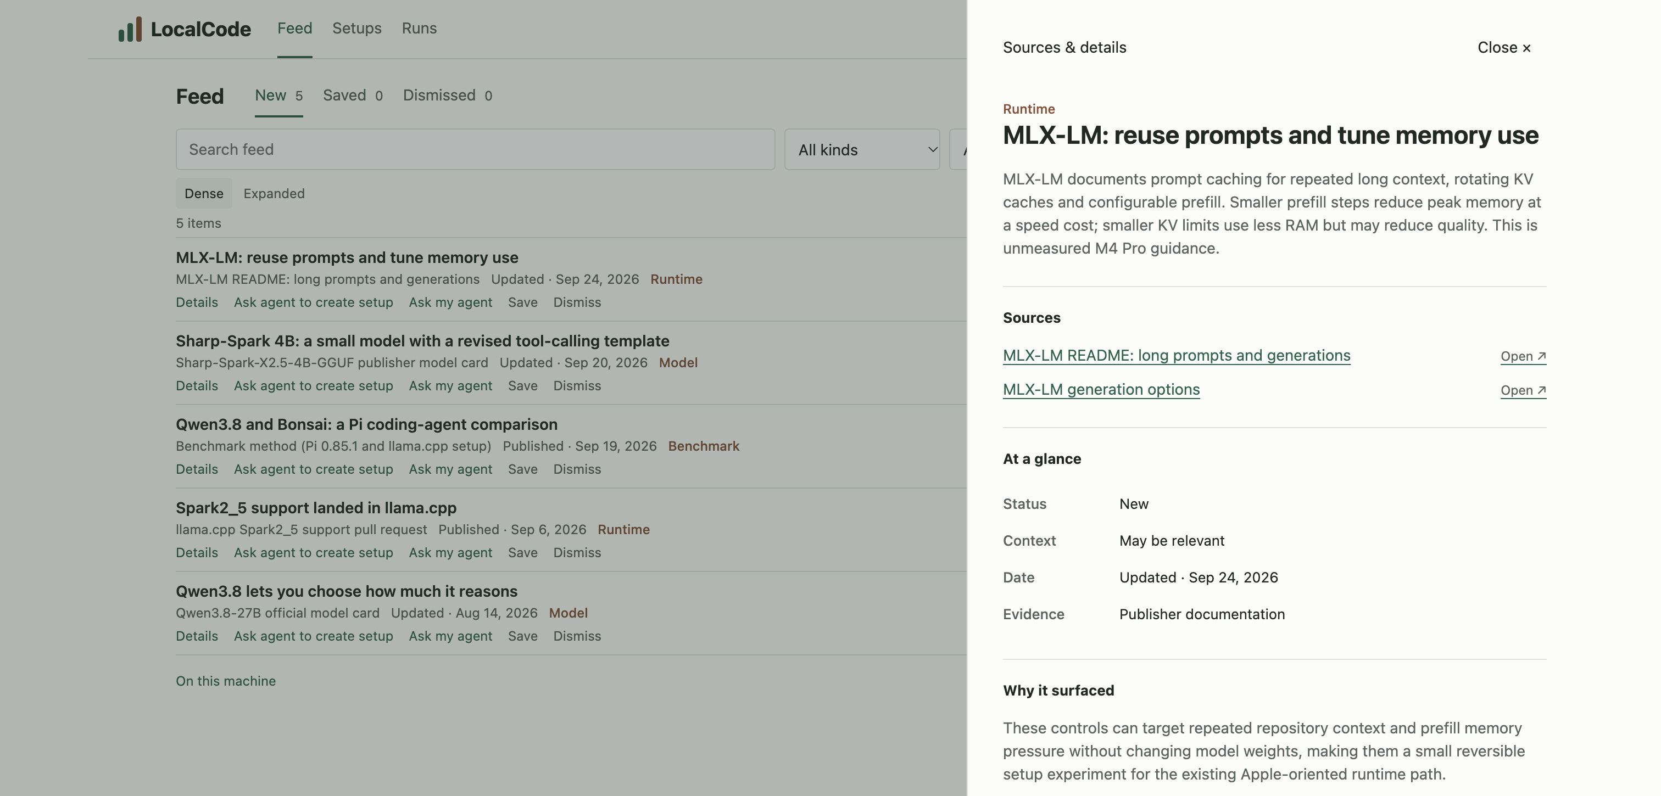This screenshot has width=1661, height=796.
Task: Click "May be relevant" context value
Action: coord(1172,541)
